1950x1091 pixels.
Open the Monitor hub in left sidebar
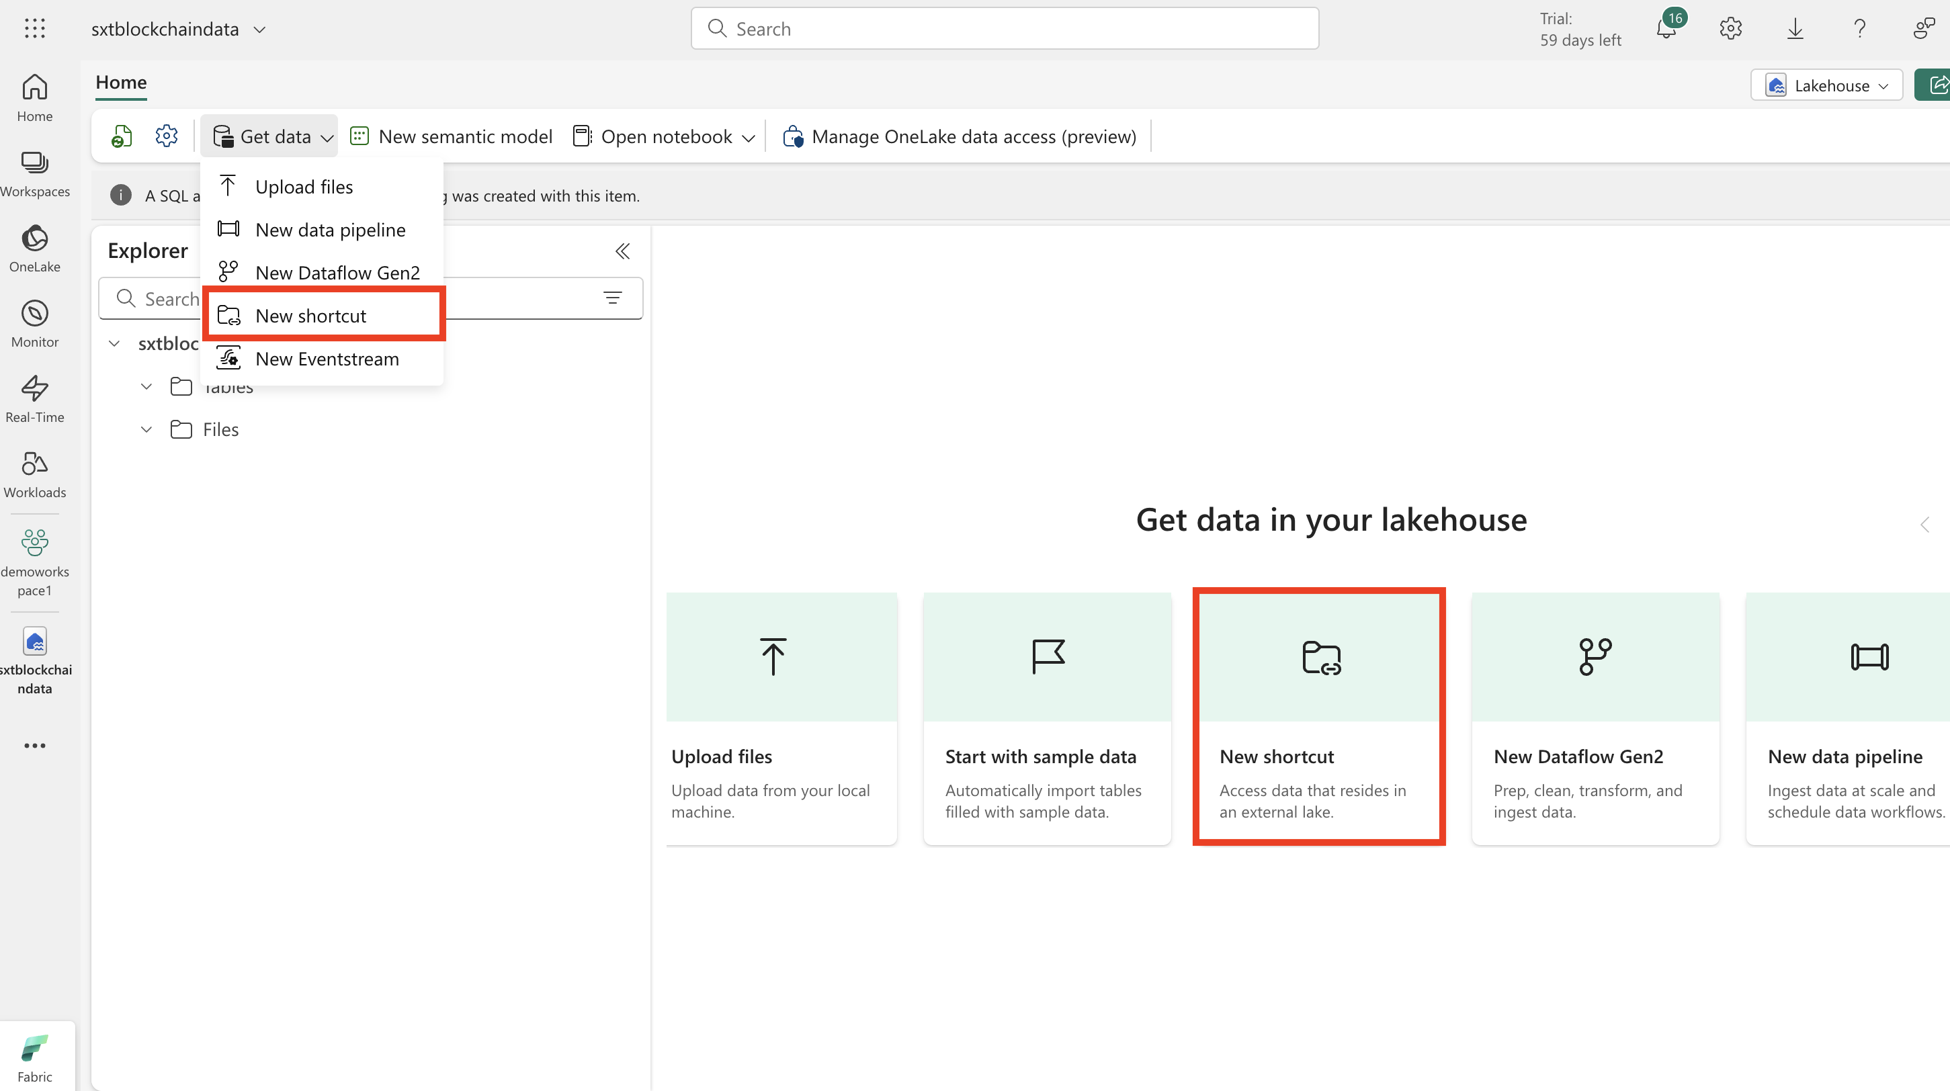point(35,323)
